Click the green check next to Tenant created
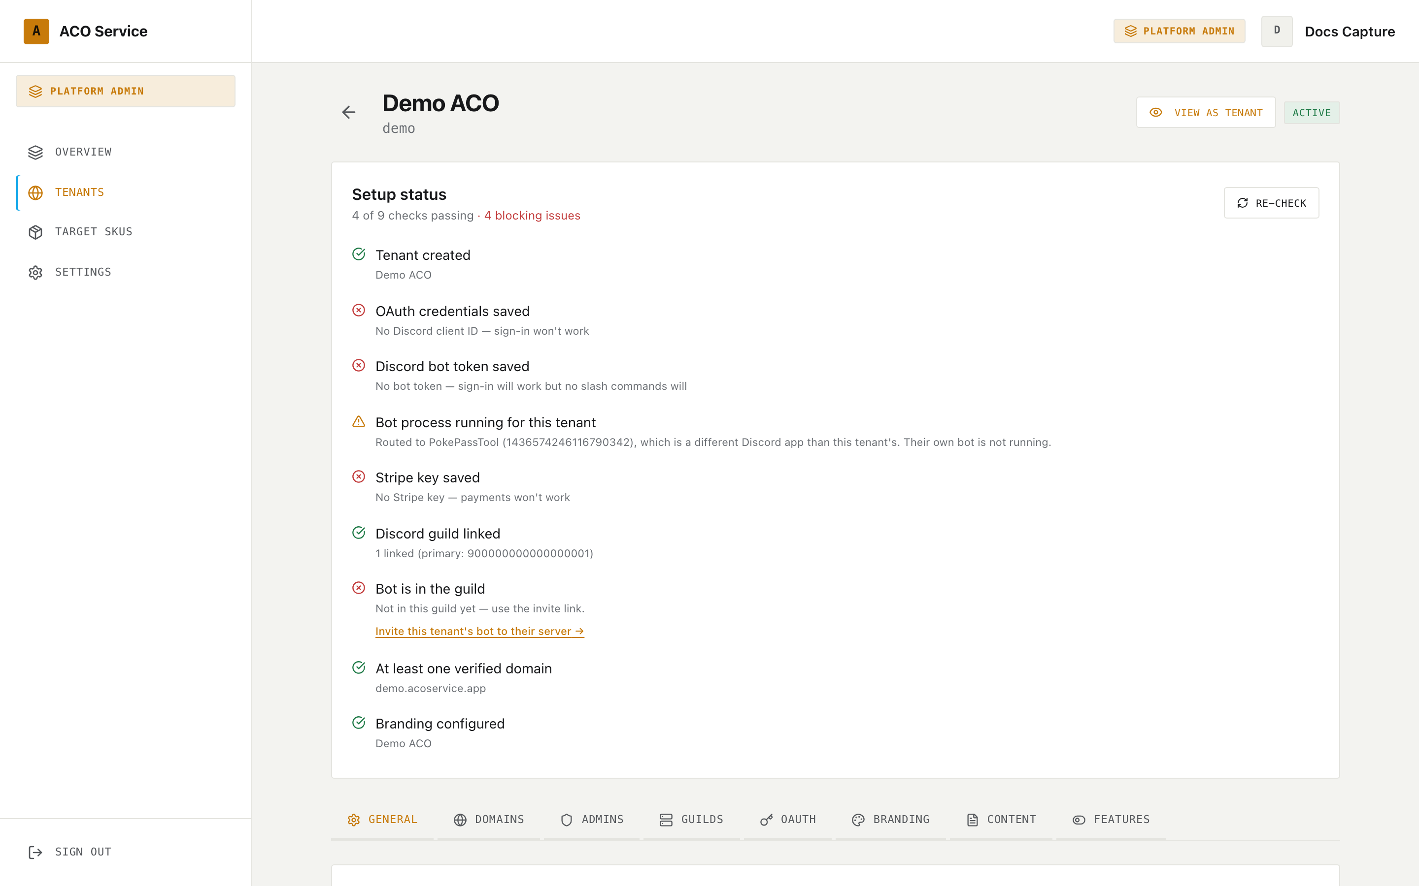 (x=359, y=254)
